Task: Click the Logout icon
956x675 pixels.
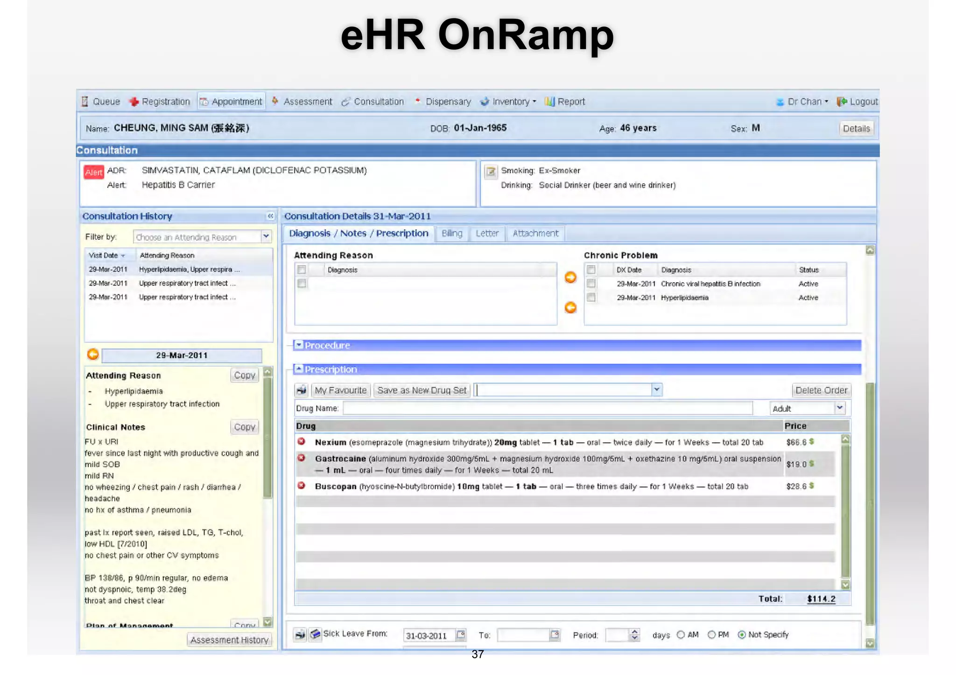Action: point(842,101)
